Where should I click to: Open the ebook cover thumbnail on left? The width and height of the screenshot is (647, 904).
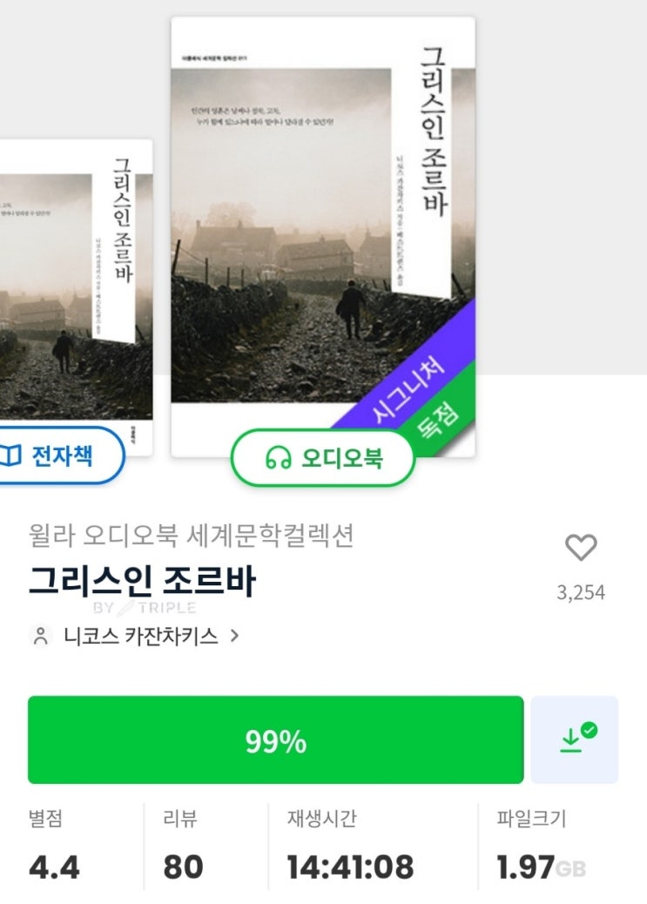click(74, 287)
